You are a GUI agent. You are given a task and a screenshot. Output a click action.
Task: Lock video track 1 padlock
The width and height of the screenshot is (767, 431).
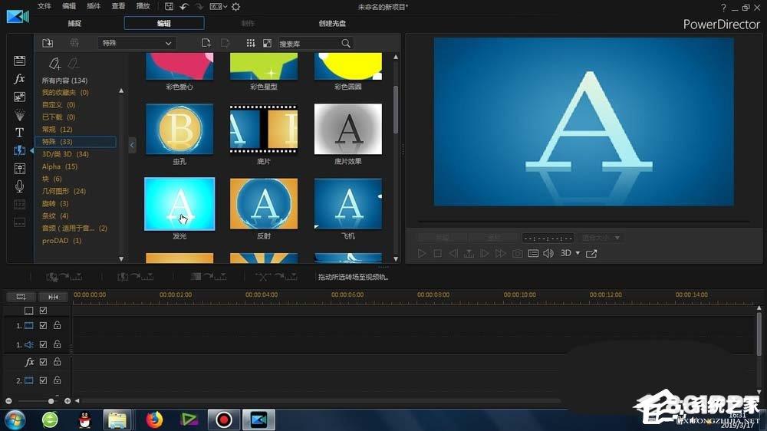[x=58, y=325]
